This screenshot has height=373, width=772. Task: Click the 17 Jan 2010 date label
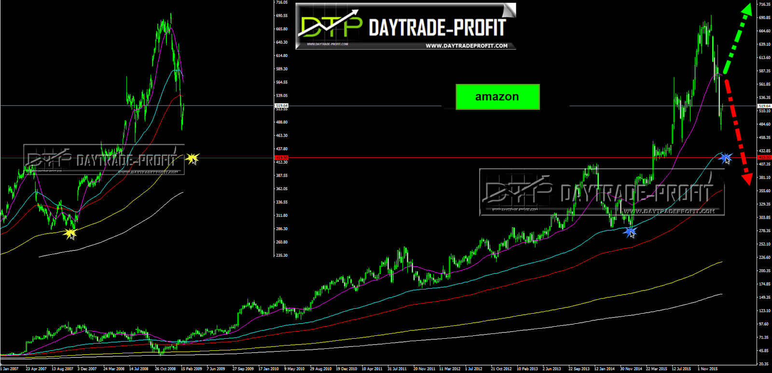(268, 369)
